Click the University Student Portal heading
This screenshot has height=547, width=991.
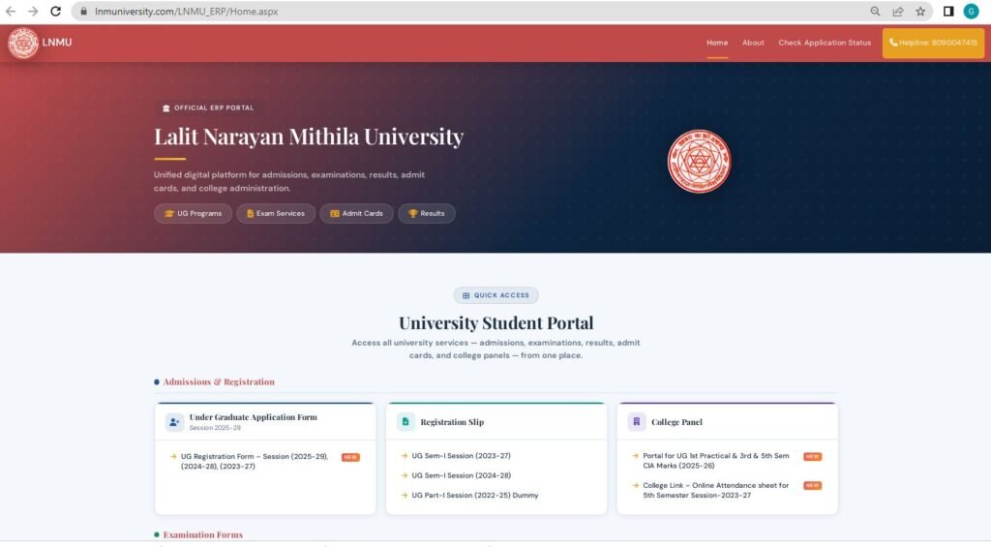[x=496, y=322]
